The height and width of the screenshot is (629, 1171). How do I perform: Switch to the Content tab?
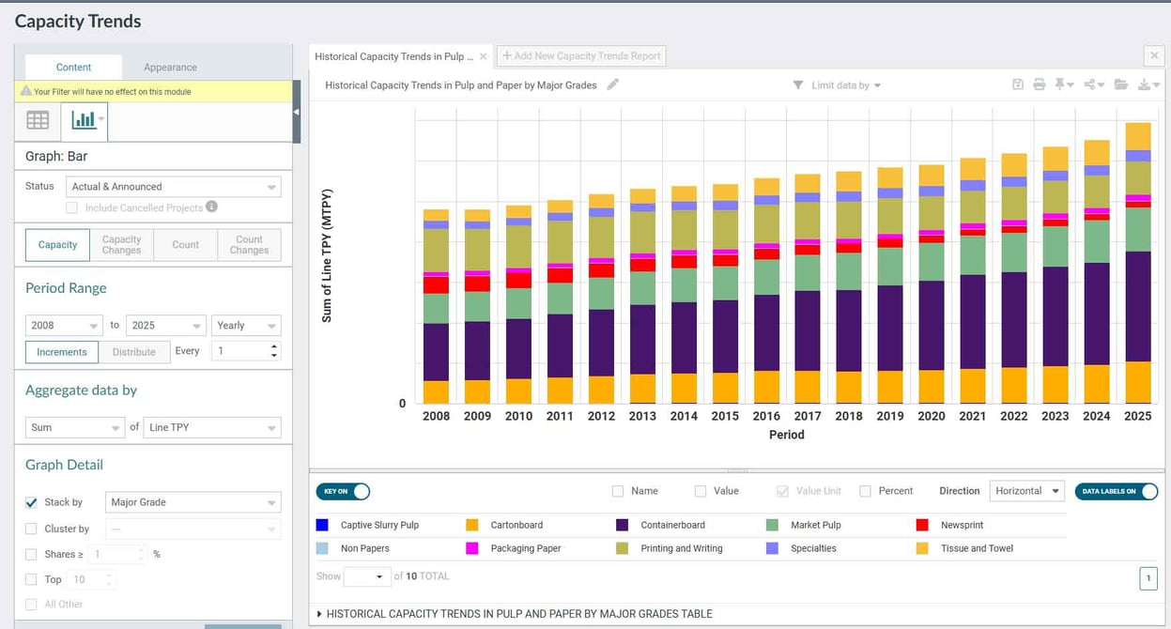coord(73,67)
